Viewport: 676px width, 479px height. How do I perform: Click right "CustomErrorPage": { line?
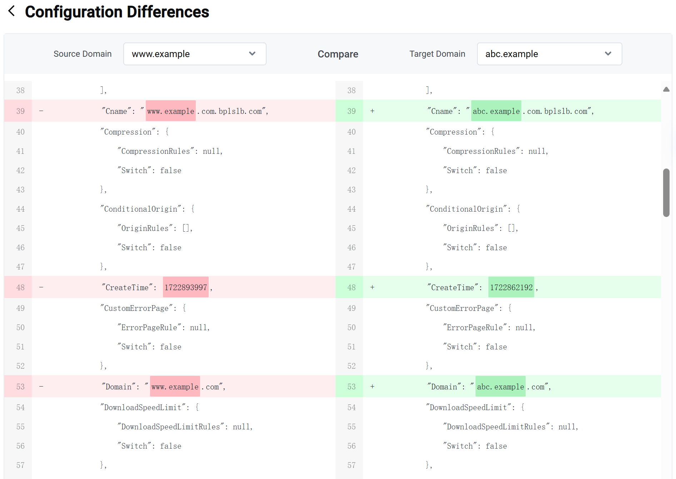pyautogui.click(x=469, y=308)
